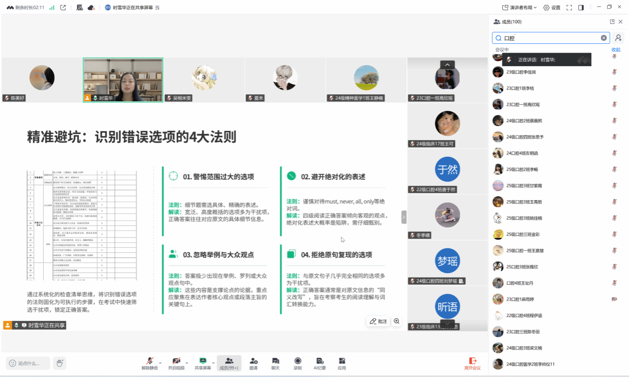The height and width of the screenshot is (377, 629).
Task: Click the member search field containing 口腔
Action: [551, 38]
